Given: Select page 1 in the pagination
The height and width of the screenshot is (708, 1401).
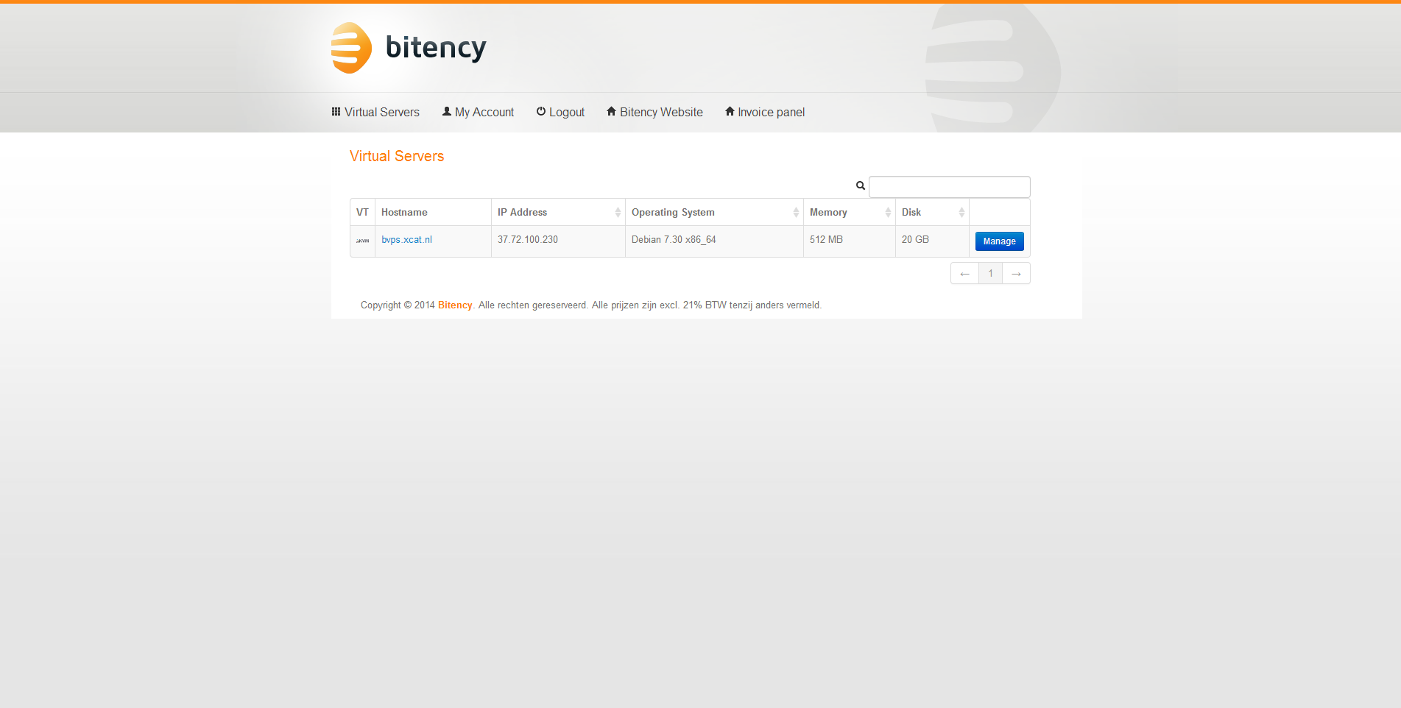Looking at the screenshot, I should (990, 274).
